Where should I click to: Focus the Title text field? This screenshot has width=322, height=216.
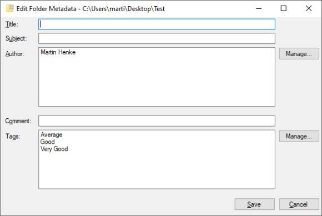[157, 24]
